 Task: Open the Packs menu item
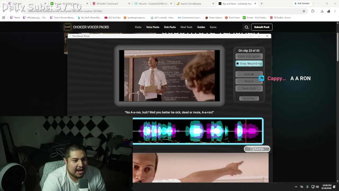coord(138,27)
